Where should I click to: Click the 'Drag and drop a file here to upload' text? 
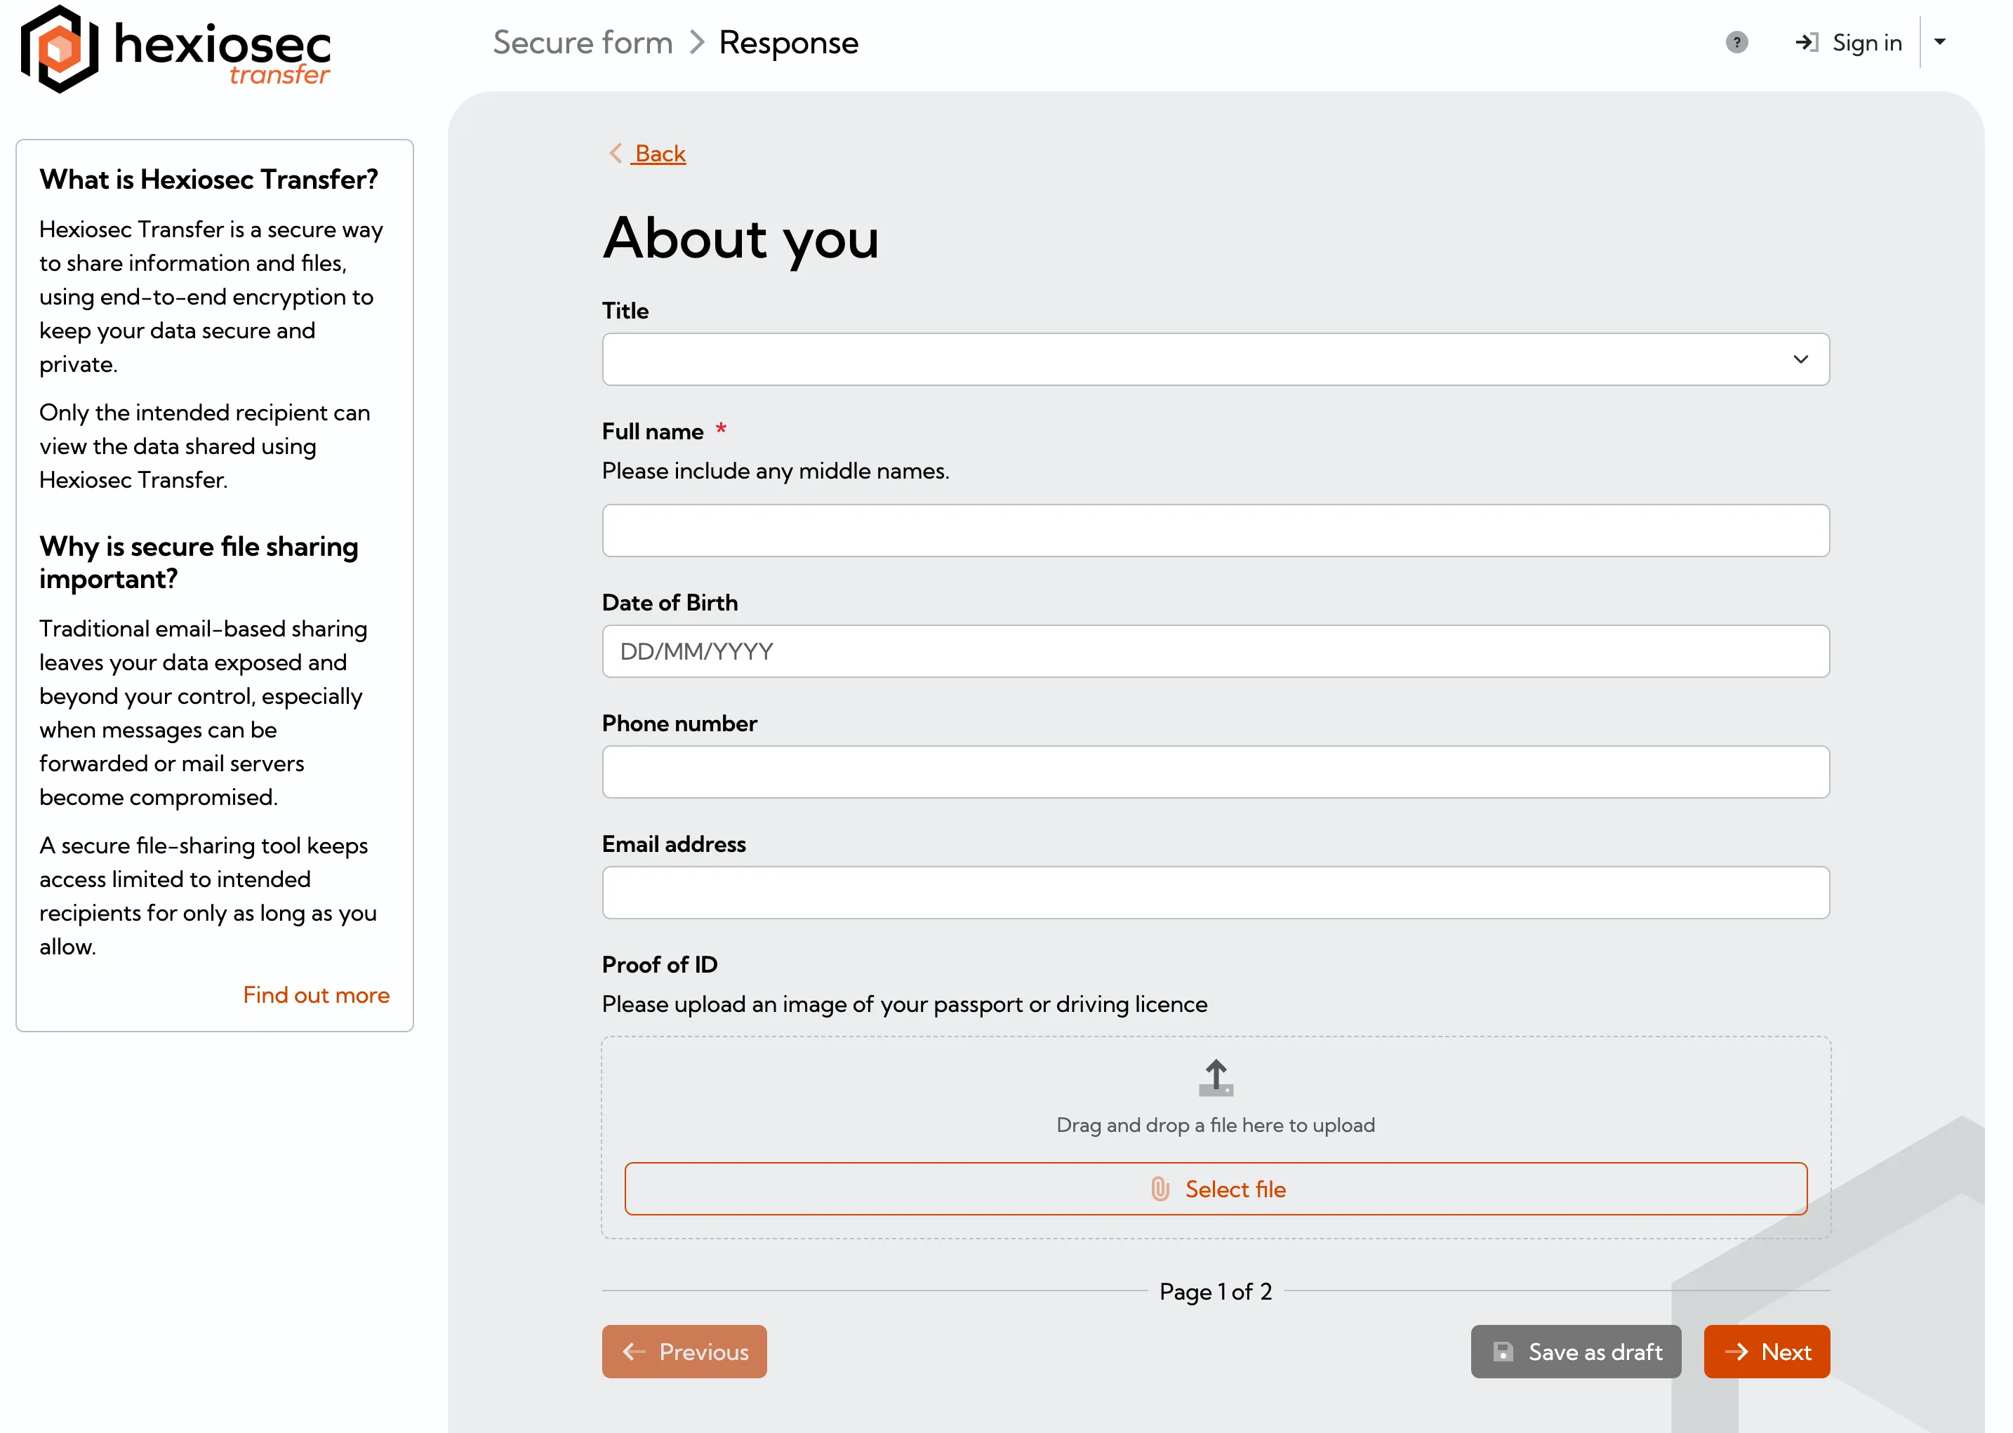pyautogui.click(x=1215, y=1125)
